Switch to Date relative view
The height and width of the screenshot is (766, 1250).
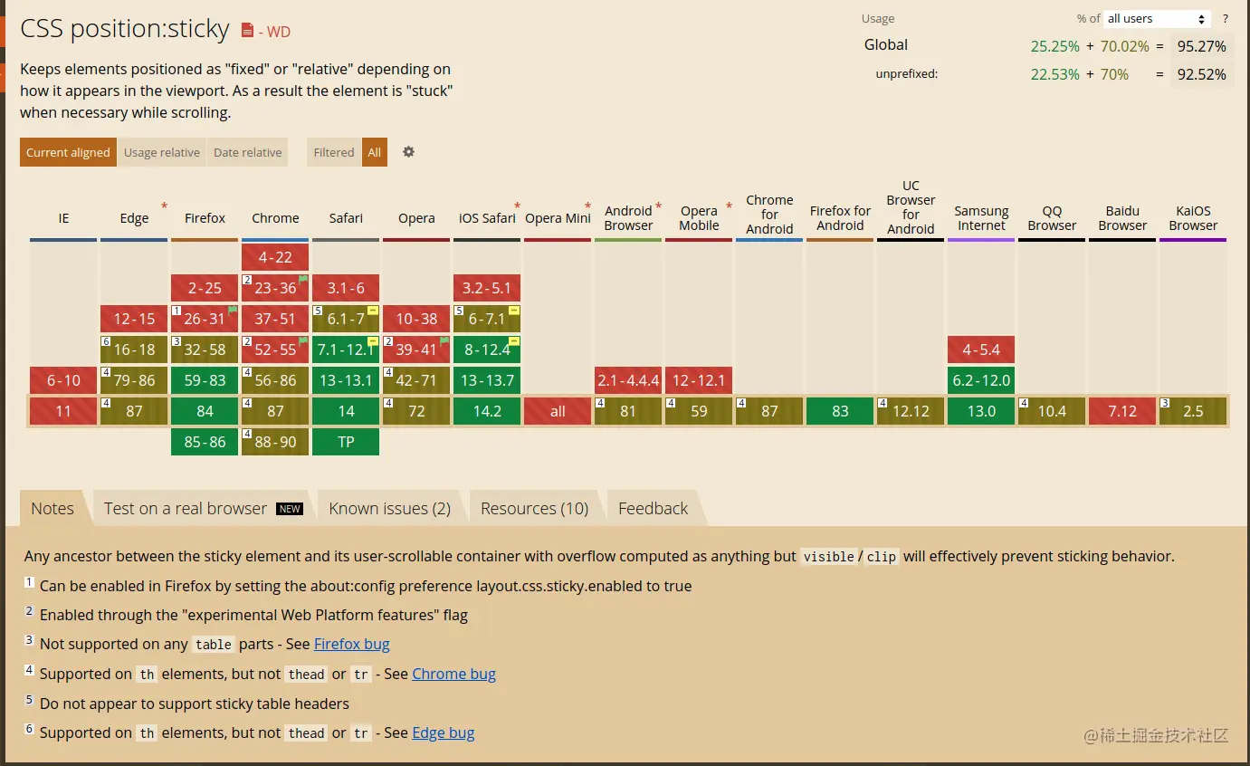[x=248, y=152]
